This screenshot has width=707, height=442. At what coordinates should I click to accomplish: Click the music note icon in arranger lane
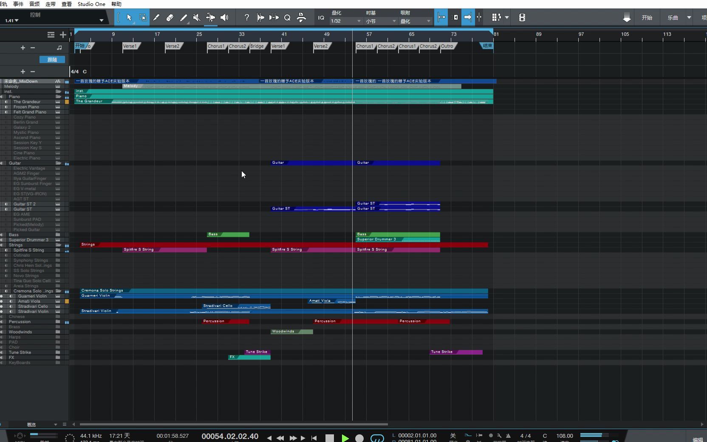(x=59, y=48)
